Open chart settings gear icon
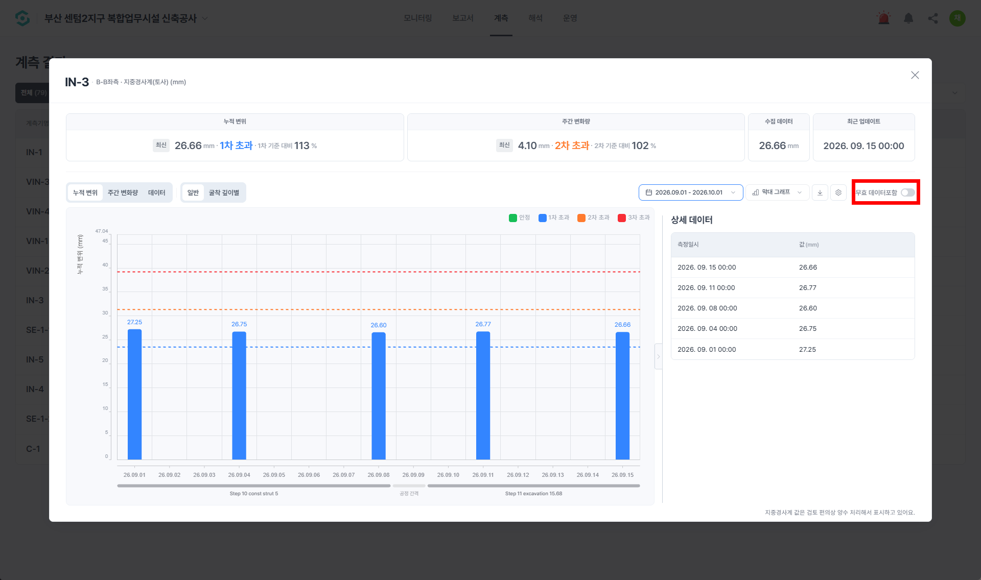 point(838,192)
